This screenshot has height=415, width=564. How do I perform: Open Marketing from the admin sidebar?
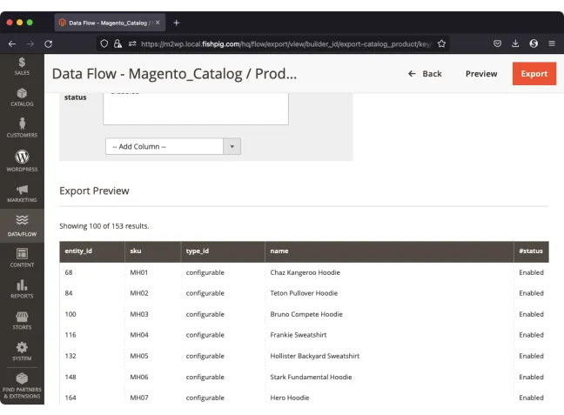pos(22,192)
